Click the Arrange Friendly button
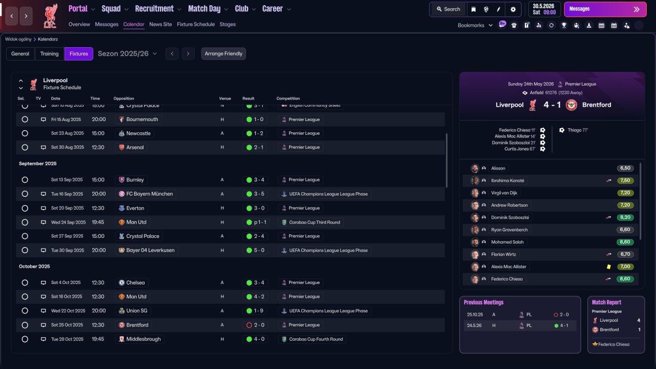This screenshot has height=369, width=656. point(223,54)
